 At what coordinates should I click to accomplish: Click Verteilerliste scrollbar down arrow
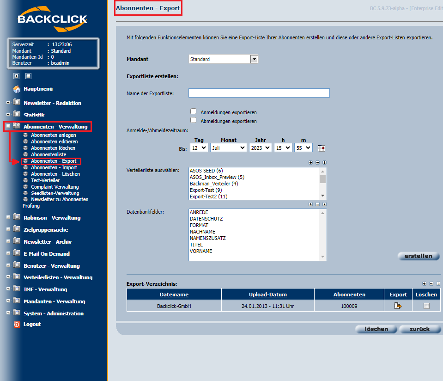click(x=322, y=196)
